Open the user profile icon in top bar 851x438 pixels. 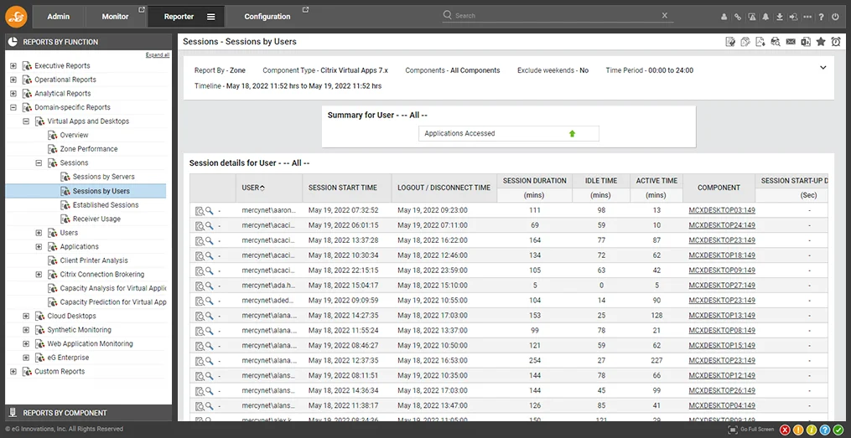click(724, 17)
